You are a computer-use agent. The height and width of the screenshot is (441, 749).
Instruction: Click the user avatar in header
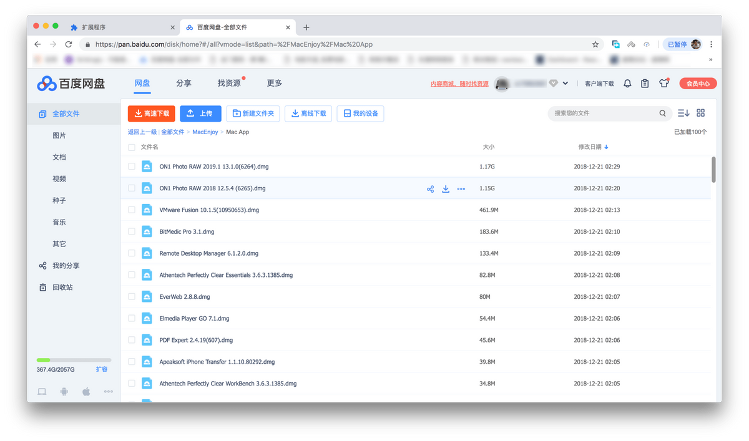pyautogui.click(x=501, y=84)
